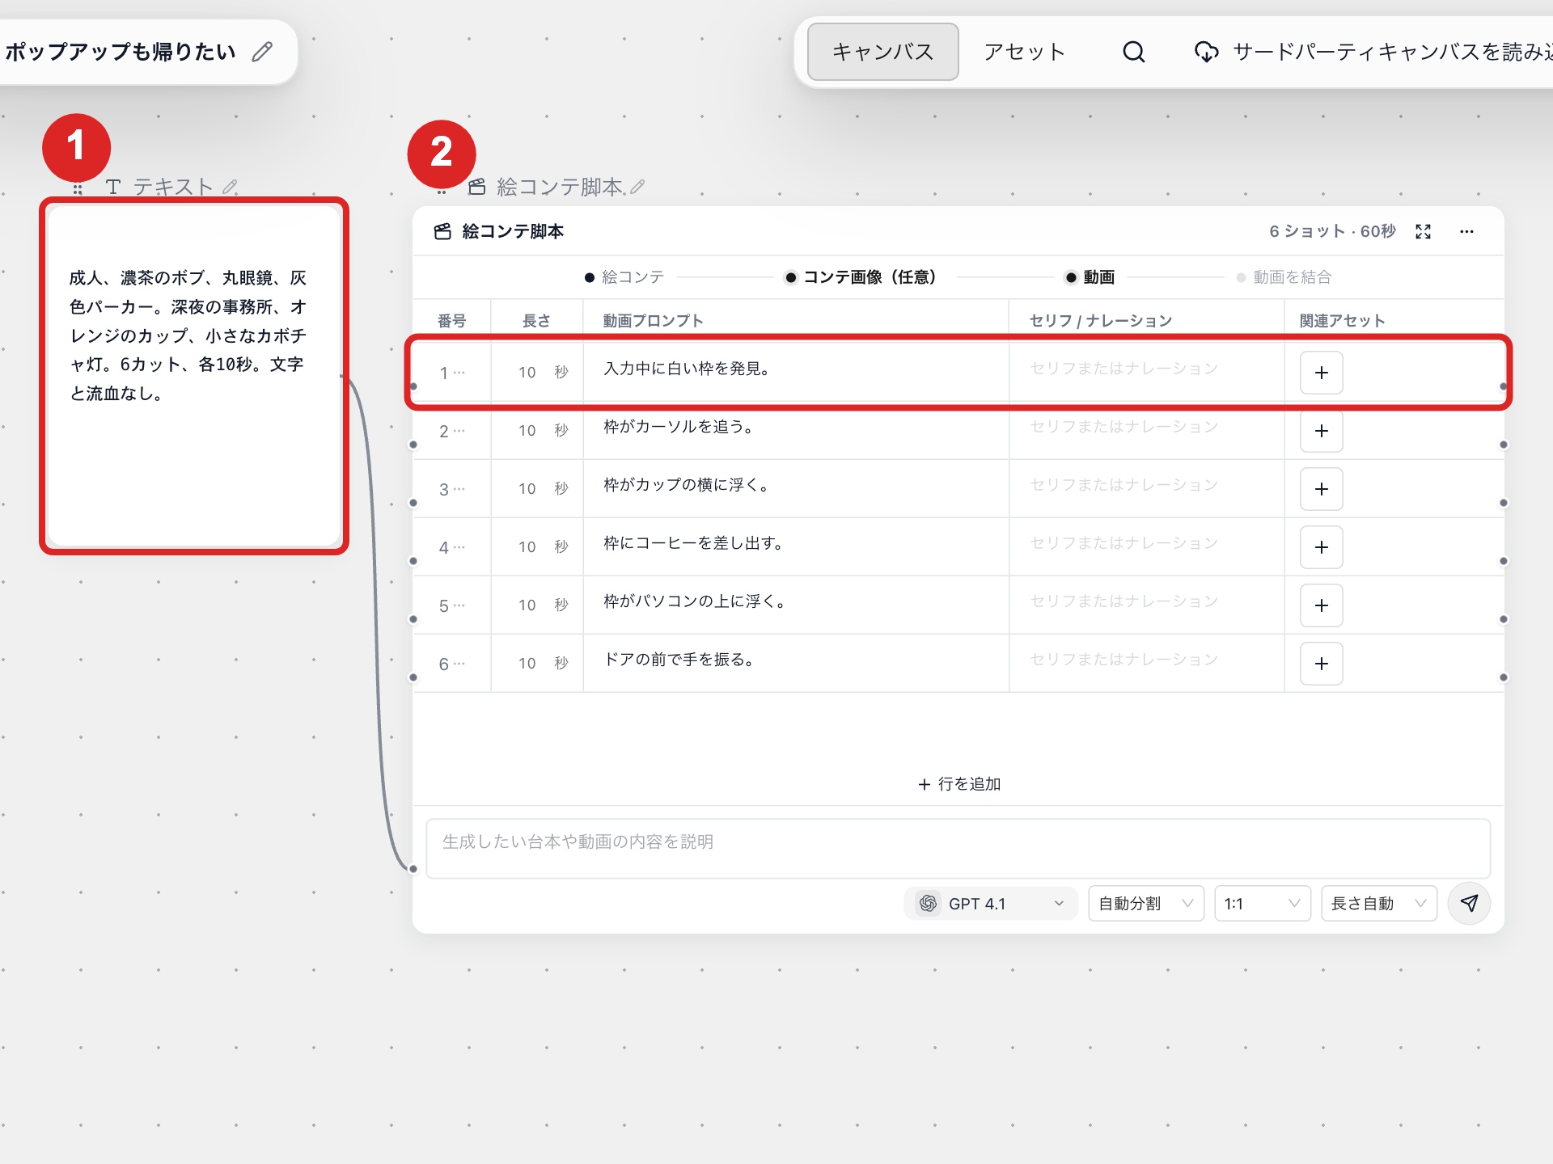Open row options dots for shot 1
Viewport: 1553px width, 1164px height.
click(459, 373)
